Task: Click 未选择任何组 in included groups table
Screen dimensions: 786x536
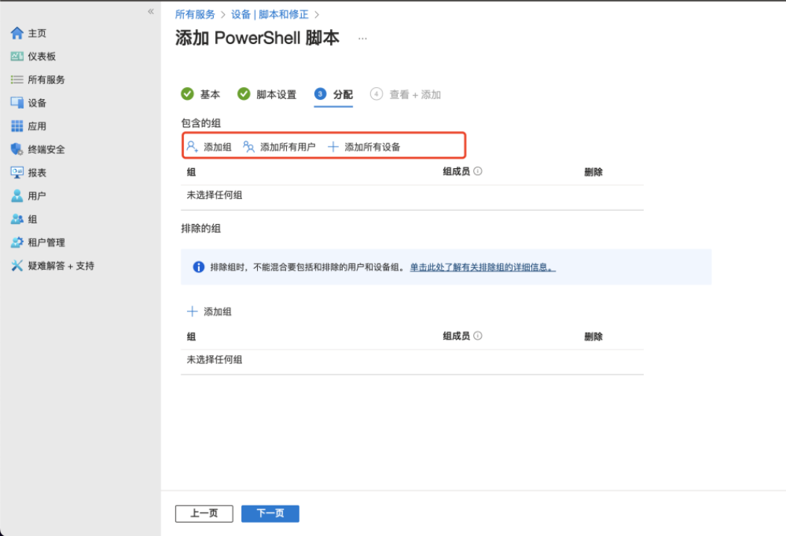Action: (215, 195)
